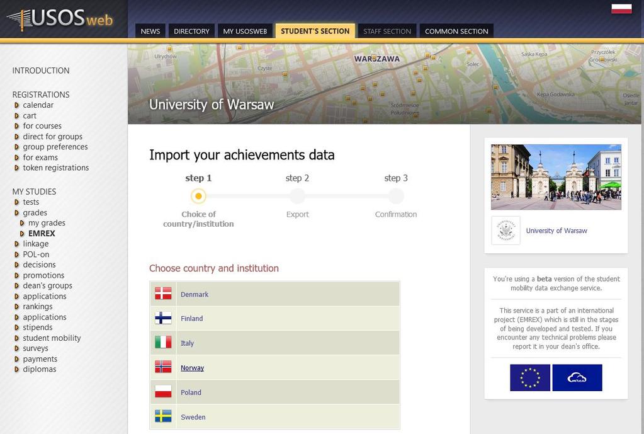Click the step 1 progress circle
Screen dimensions: 644x434
[198, 196]
